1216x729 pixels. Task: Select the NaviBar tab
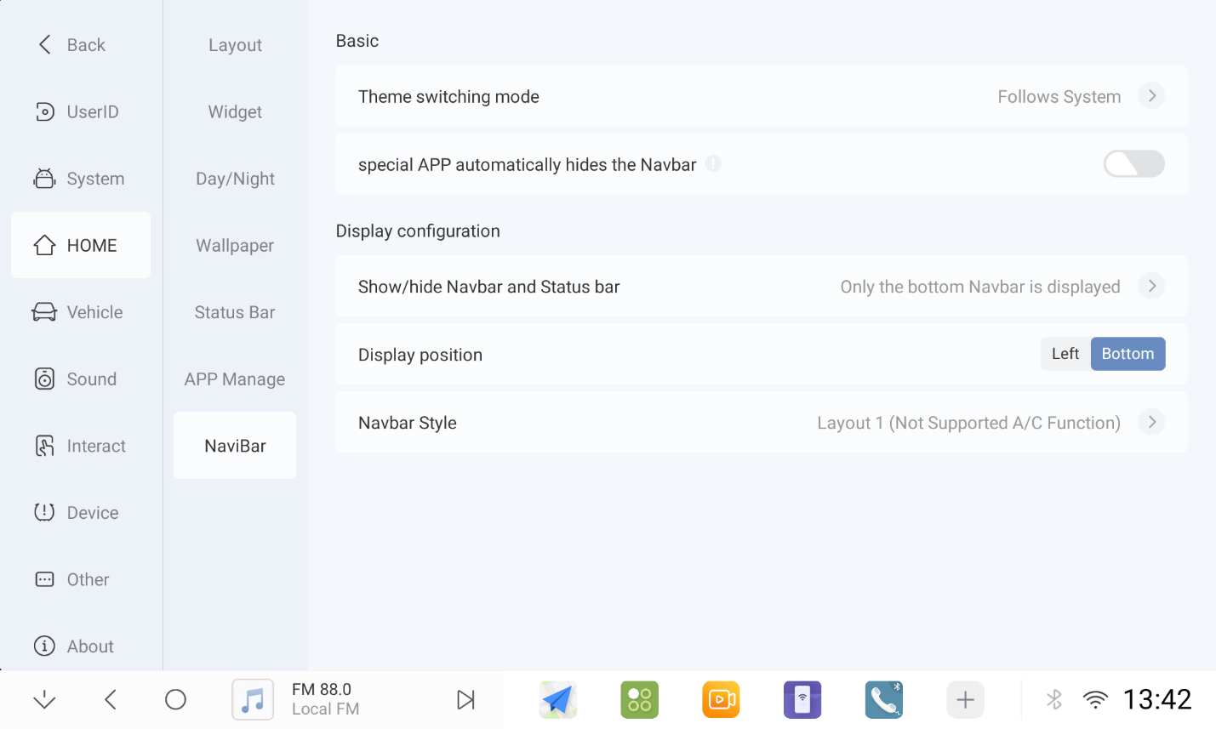(x=235, y=446)
